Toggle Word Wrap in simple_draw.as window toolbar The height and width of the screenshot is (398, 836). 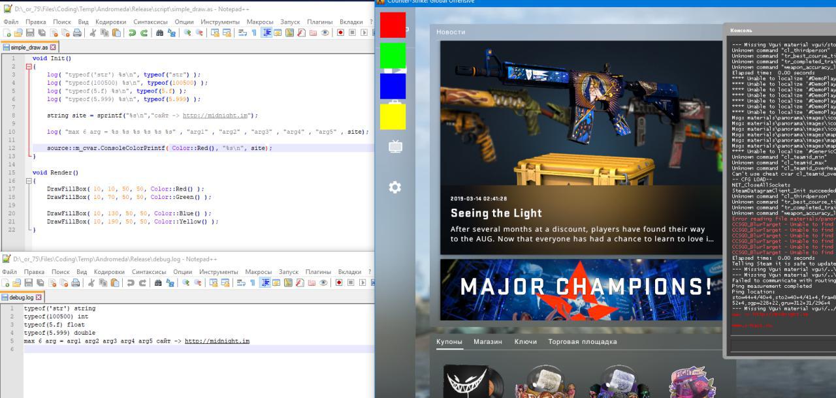point(242,33)
